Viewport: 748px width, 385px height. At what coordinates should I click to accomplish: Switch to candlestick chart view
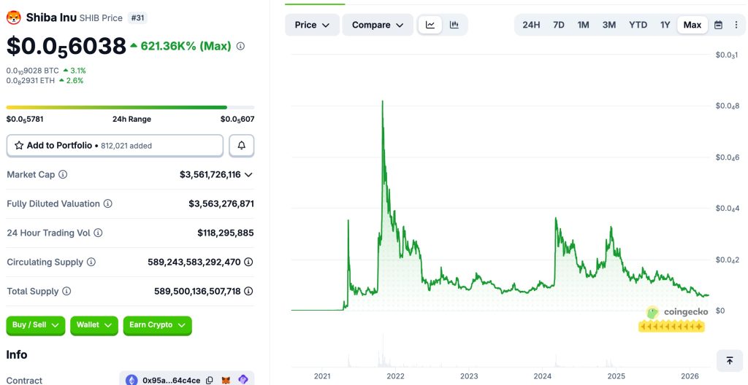coord(454,25)
